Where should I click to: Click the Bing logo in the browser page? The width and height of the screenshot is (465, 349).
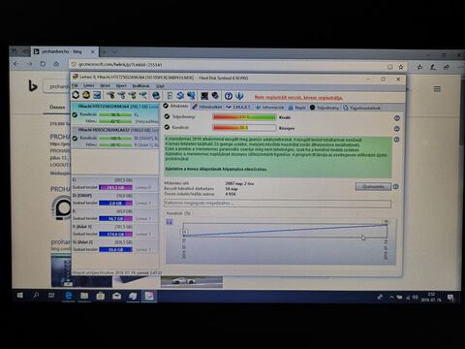33,86
